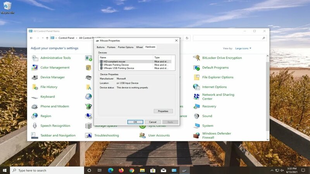
Task: Open File Explorer Options icon
Action: pyautogui.click(x=197, y=77)
